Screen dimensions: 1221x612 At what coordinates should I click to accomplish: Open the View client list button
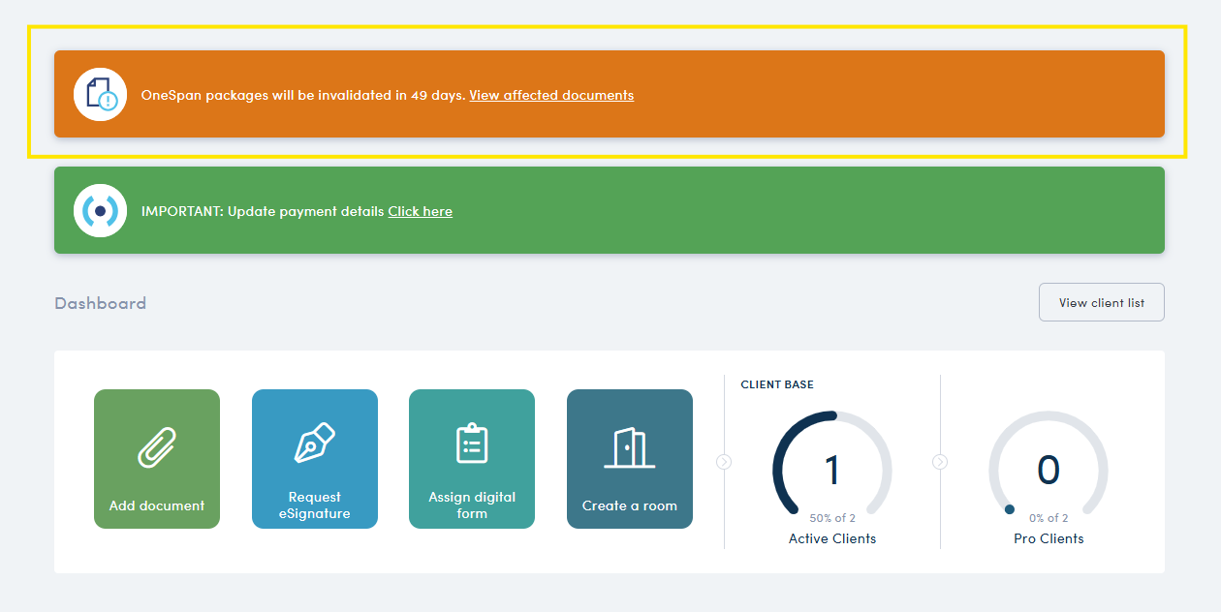point(1102,302)
